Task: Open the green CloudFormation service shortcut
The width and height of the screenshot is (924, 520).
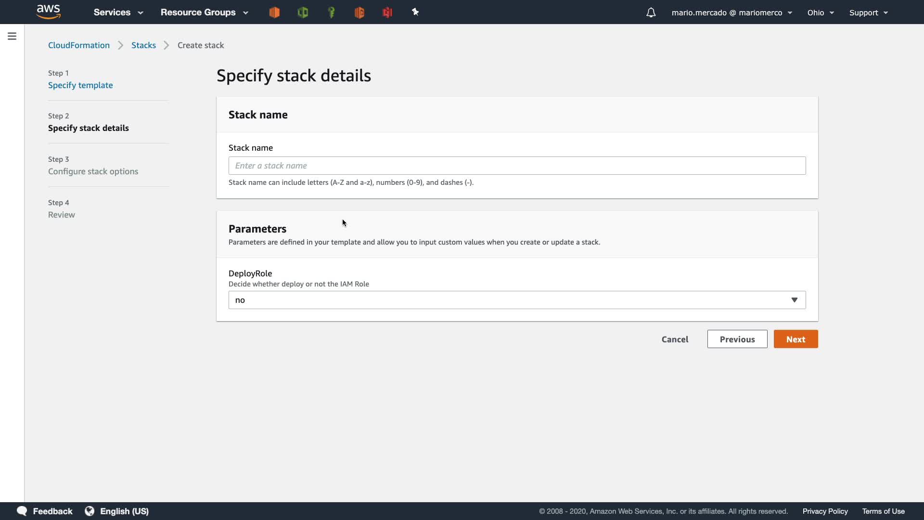Action: [303, 13]
